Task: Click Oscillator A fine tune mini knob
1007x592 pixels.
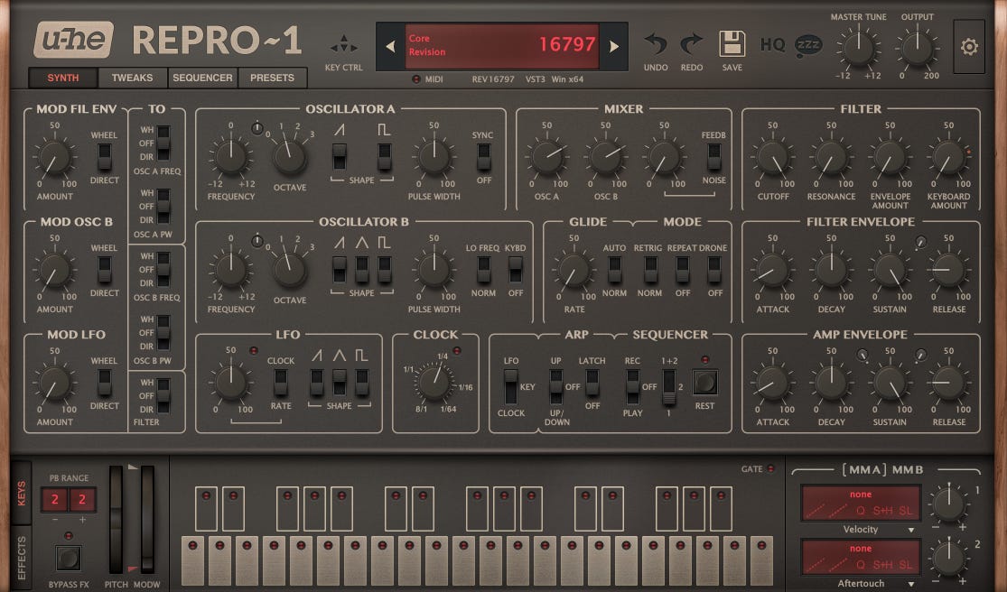Action: click(256, 128)
